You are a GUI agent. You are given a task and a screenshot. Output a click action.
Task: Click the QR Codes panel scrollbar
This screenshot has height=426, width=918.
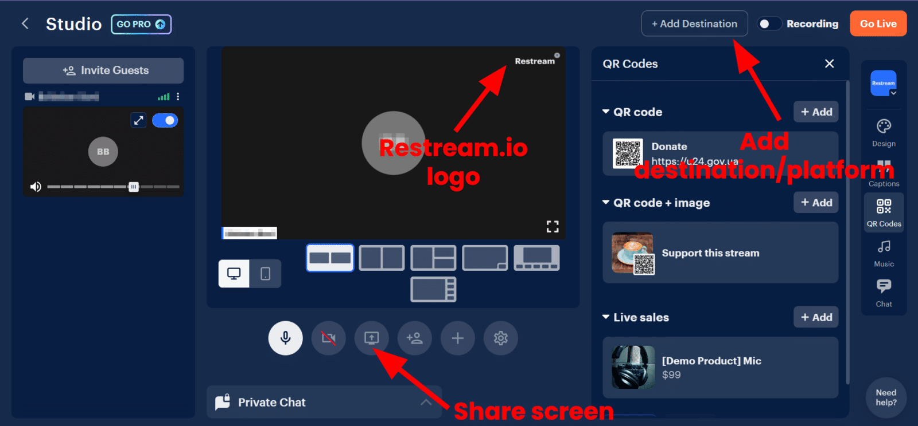(848, 232)
